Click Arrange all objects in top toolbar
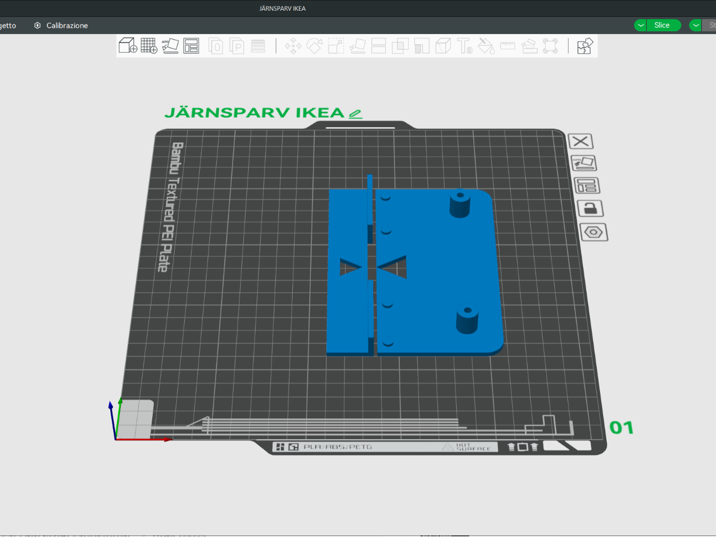 tap(191, 46)
